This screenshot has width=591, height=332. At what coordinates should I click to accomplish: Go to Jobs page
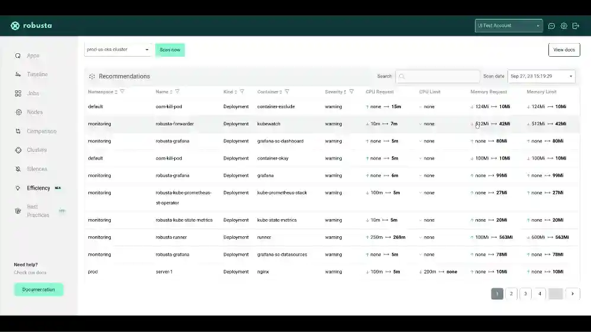pos(33,93)
